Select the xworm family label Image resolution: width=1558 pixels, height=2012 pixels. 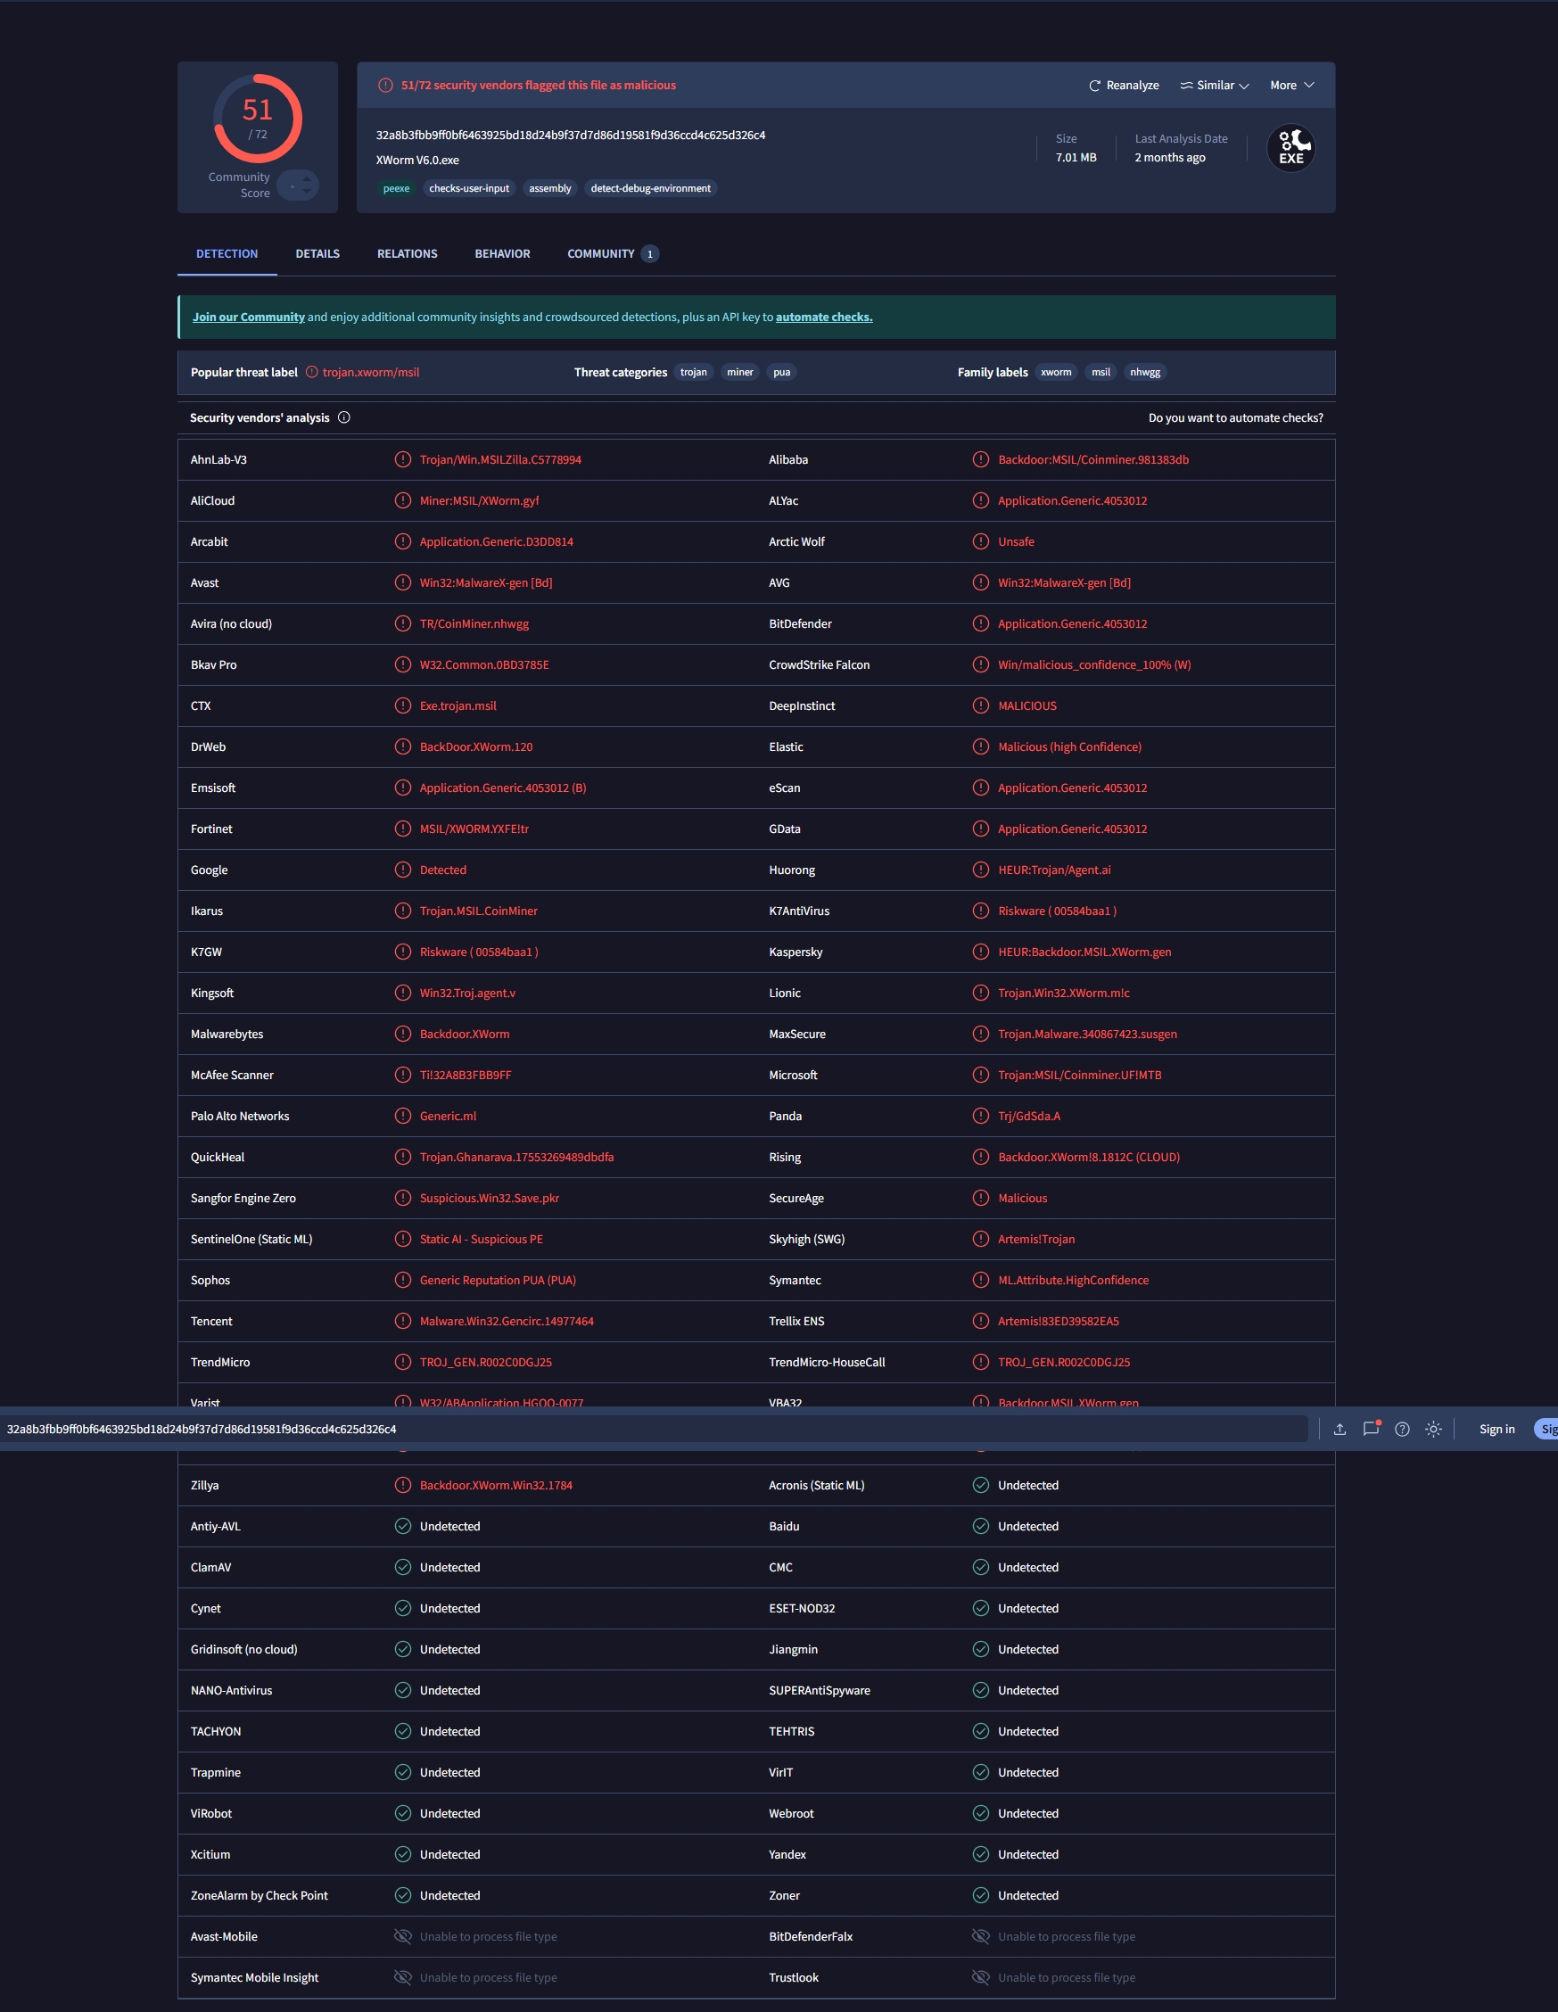pos(1056,373)
